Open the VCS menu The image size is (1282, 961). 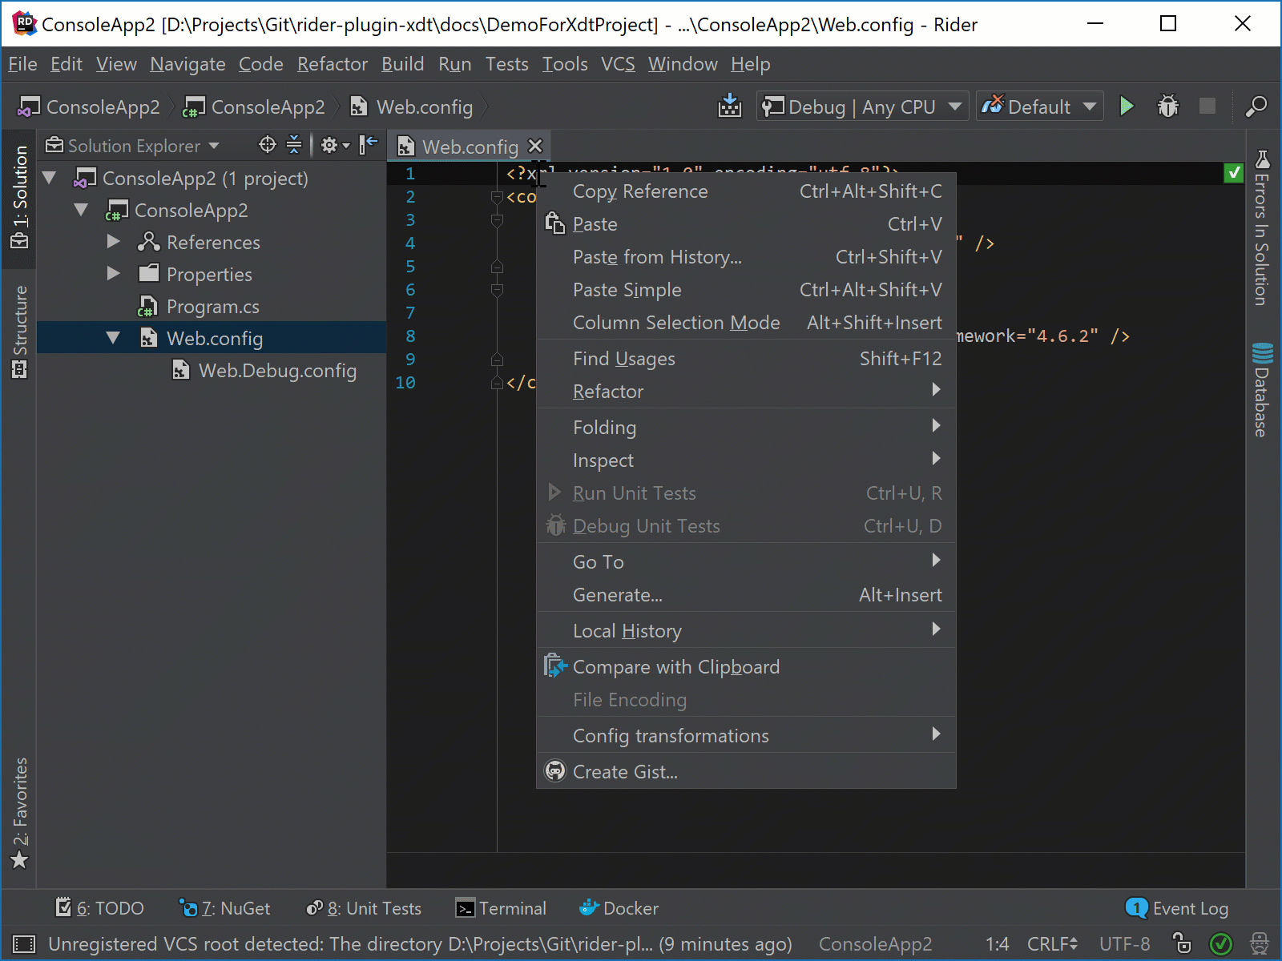(x=617, y=64)
